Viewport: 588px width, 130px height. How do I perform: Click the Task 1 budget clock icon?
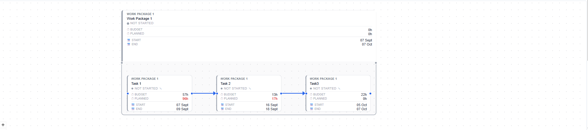point(133,95)
